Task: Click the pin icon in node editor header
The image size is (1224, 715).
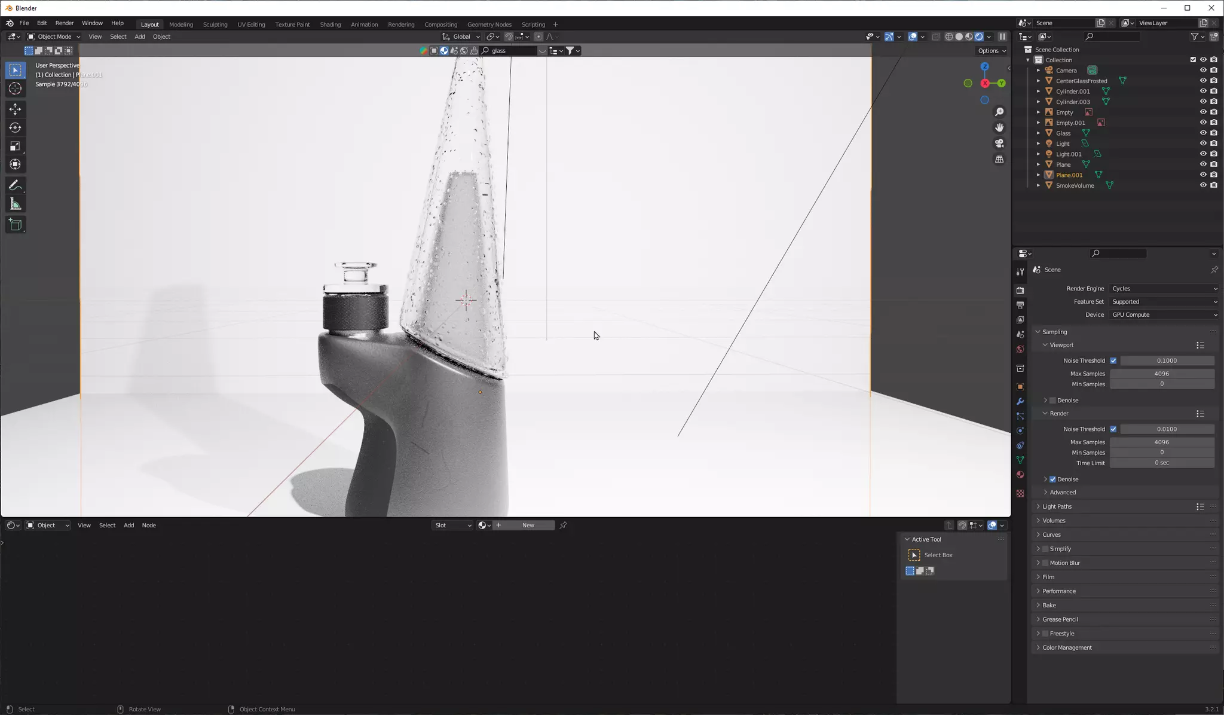Action: coord(563,525)
